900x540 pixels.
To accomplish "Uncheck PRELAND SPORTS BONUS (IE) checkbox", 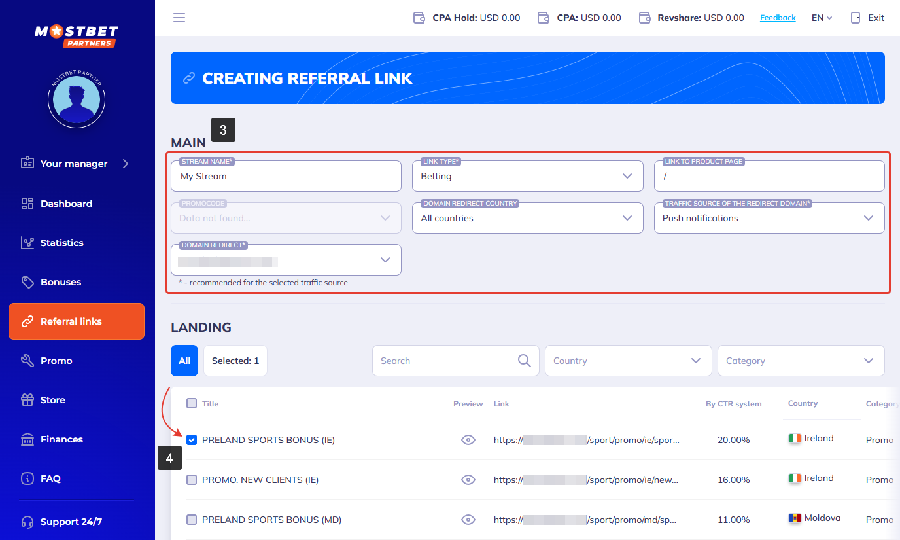I will tap(192, 440).
